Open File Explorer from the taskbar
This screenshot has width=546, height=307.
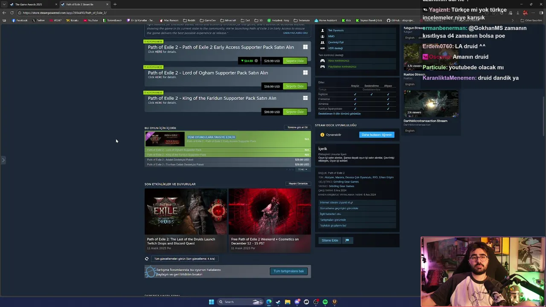pyautogui.click(x=288, y=302)
